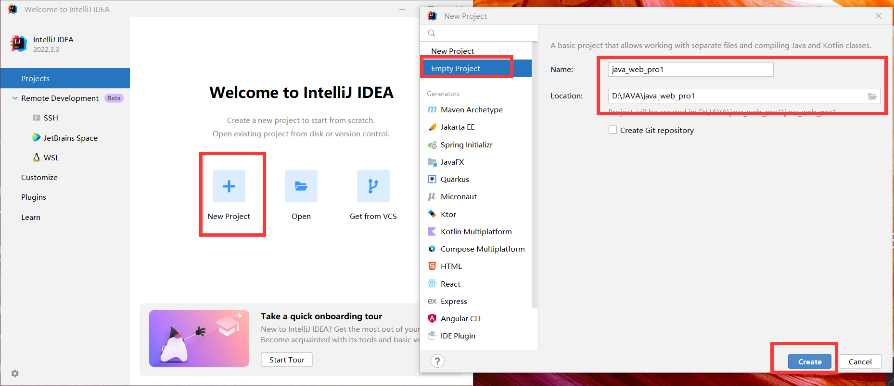This screenshot has width=894, height=386.
Task: Open the help question mark button
Action: (x=437, y=361)
